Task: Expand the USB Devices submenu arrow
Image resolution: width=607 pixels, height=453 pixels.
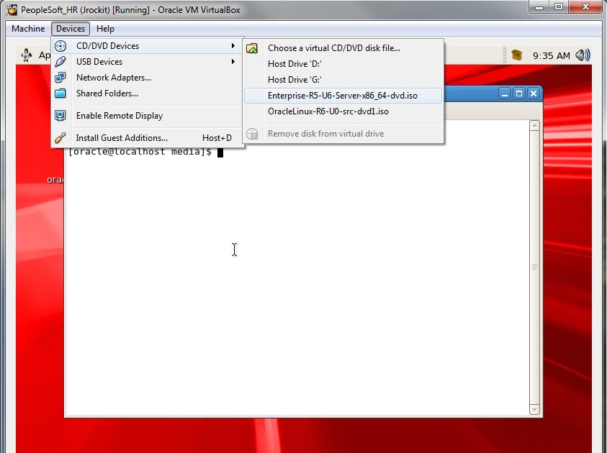Action: point(233,62)
